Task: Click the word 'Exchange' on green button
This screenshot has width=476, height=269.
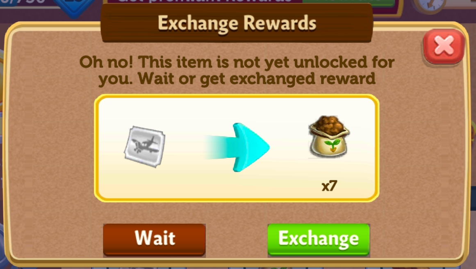Action: (319, 239)
